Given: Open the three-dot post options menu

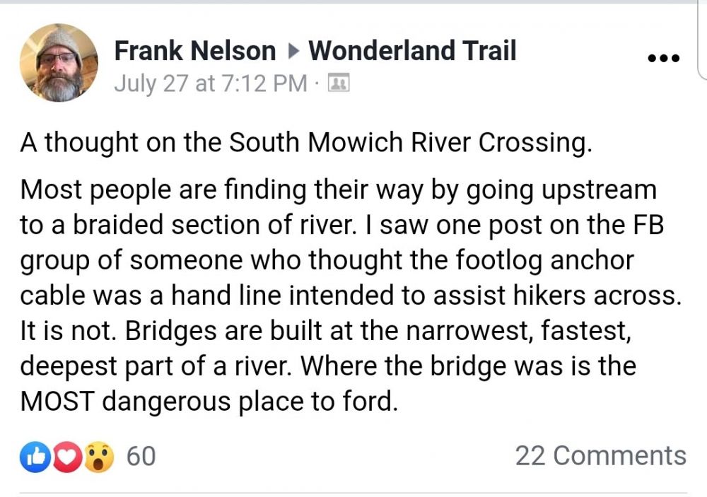Looking at the screenshot, I should coord(665,59).
